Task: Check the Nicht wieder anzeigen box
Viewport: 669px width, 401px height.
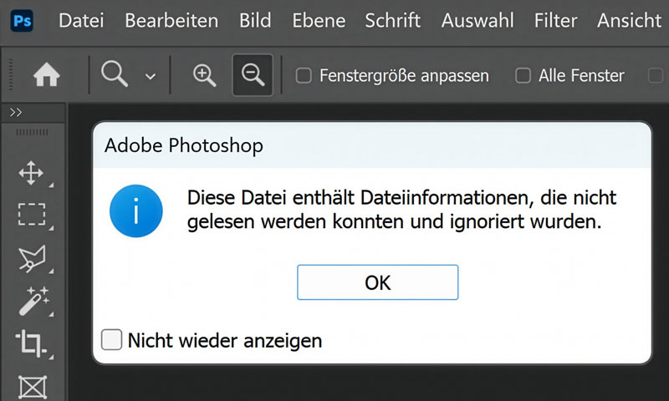Action: [x=111, y=340]
